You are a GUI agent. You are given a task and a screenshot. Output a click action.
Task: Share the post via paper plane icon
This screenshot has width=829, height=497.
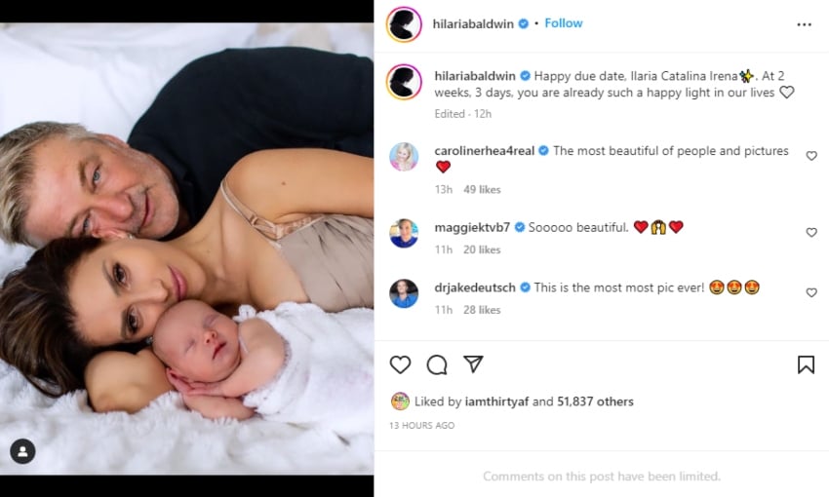473,364
